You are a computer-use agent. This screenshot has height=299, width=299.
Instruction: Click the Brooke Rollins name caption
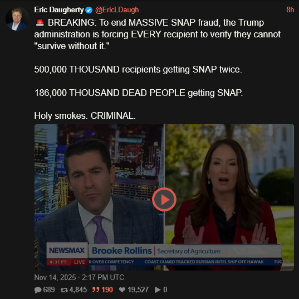(x=122, y=250)
